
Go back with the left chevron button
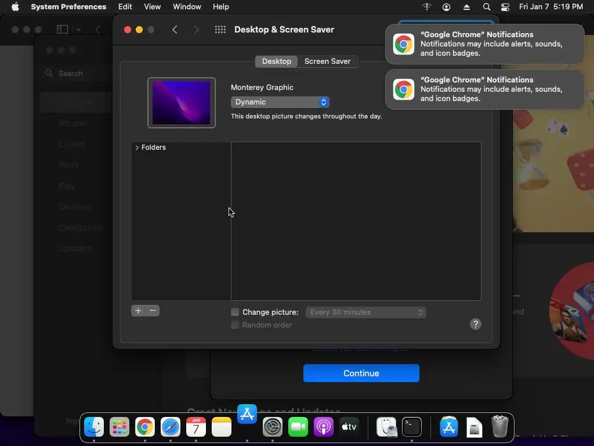pos(175,30)
